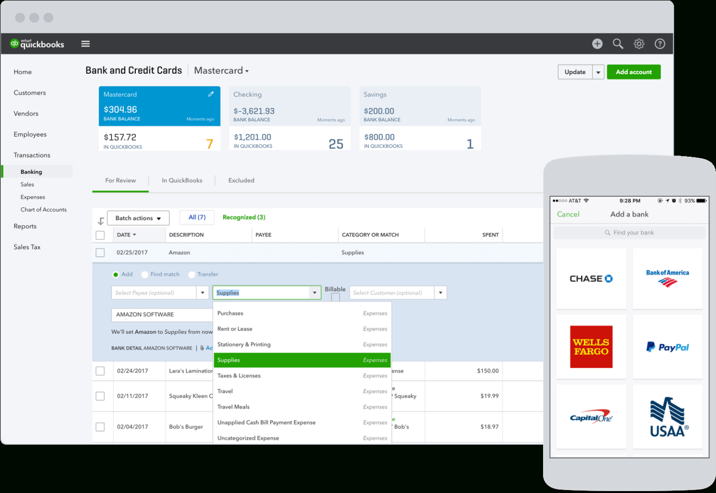
Task: Select the Find match radio button
Action: 145,274
